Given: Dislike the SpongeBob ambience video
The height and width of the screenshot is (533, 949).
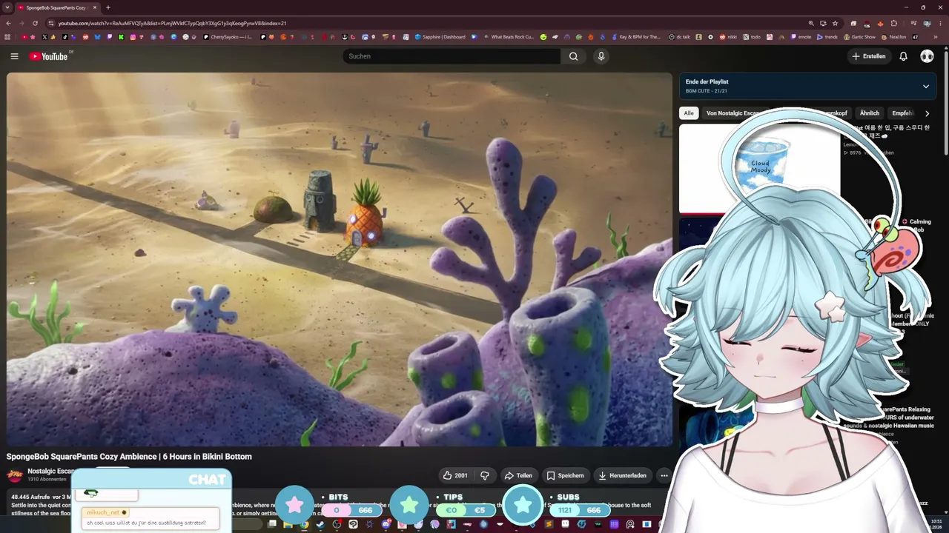Looking at the screenshot, I should 485,475.
